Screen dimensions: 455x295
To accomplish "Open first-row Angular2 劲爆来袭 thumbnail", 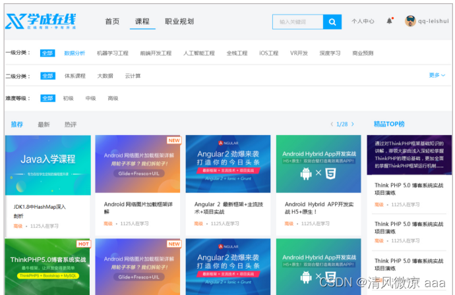I will click(228, 164).
